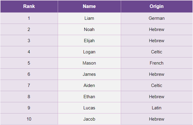Click the Latin origin cell
Screen dimensions: 193x125
[157, 108]
